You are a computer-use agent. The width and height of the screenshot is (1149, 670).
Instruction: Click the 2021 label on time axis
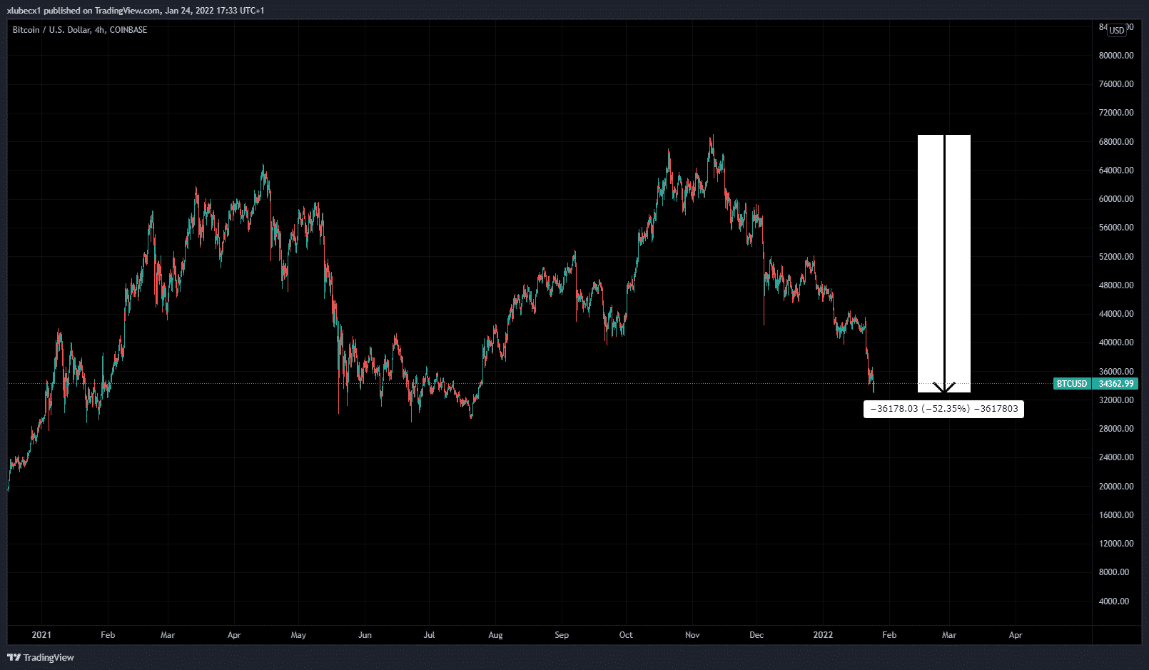(x=41, y=634)
